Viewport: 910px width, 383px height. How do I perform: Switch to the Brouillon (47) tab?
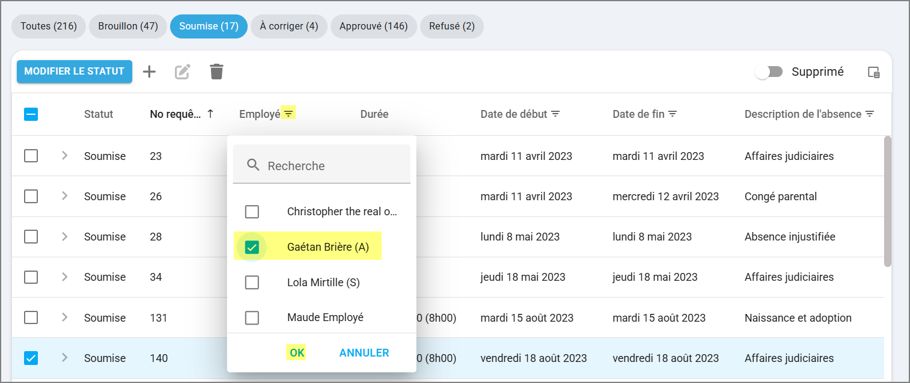tap(128, 26)
